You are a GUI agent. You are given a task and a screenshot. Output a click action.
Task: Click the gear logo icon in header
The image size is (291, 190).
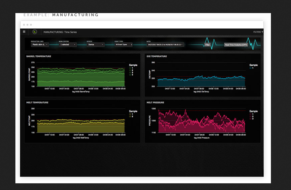click(x=34, y=32)
